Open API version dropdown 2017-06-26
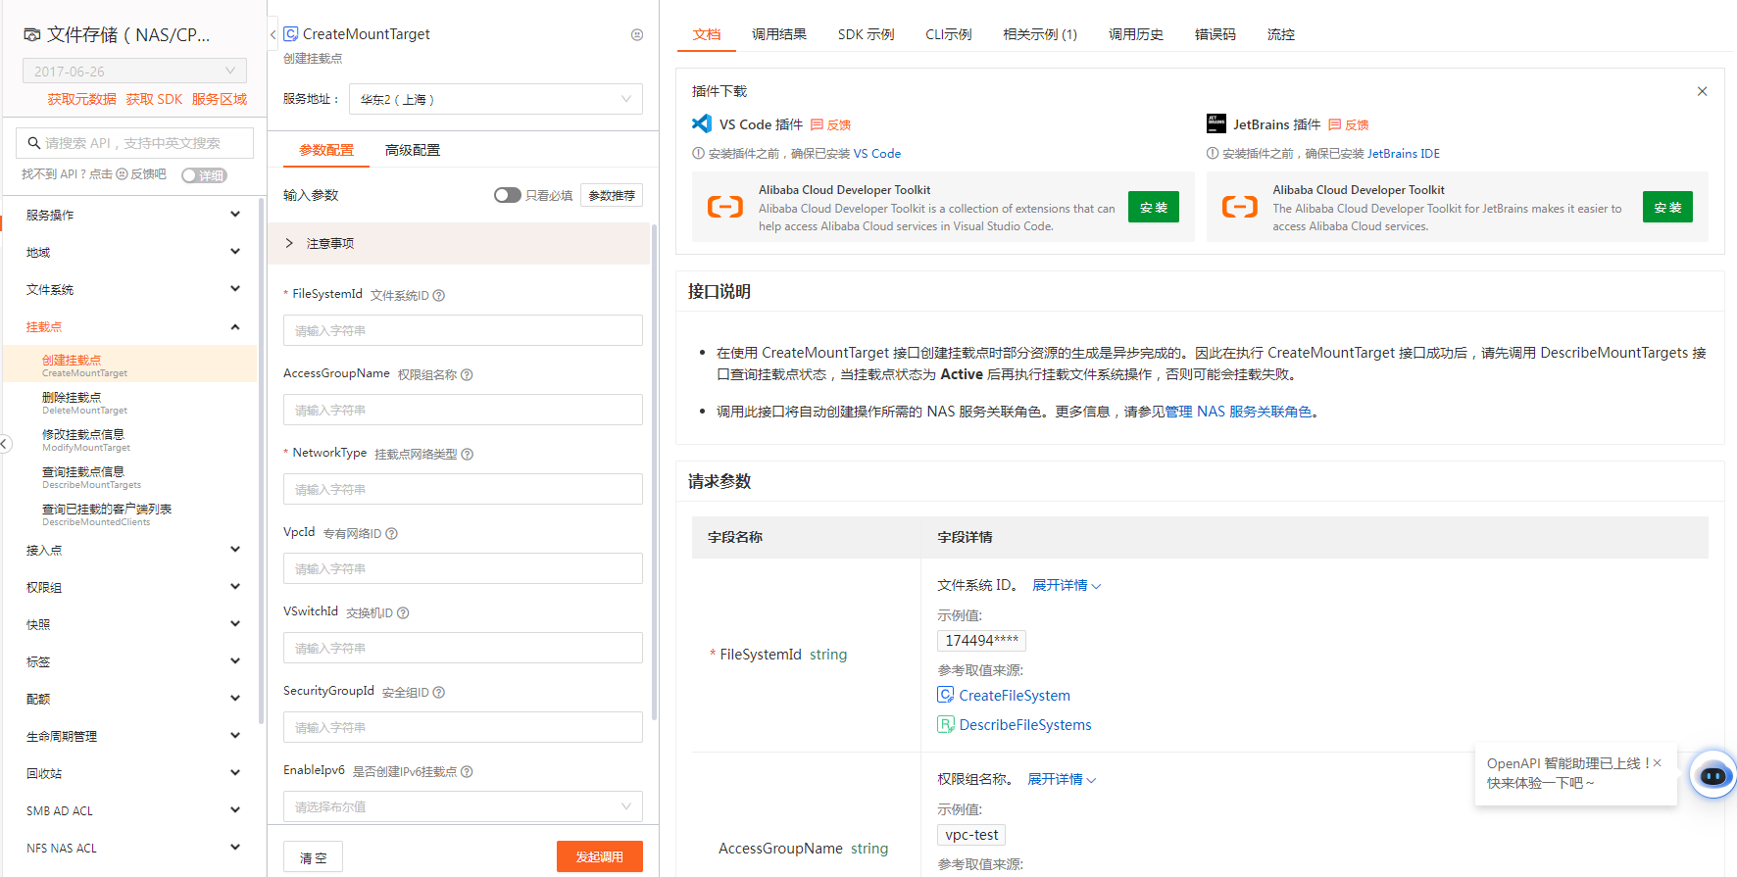The width and height of the screenshot is (1737, 877). click(x=134, y=71)
